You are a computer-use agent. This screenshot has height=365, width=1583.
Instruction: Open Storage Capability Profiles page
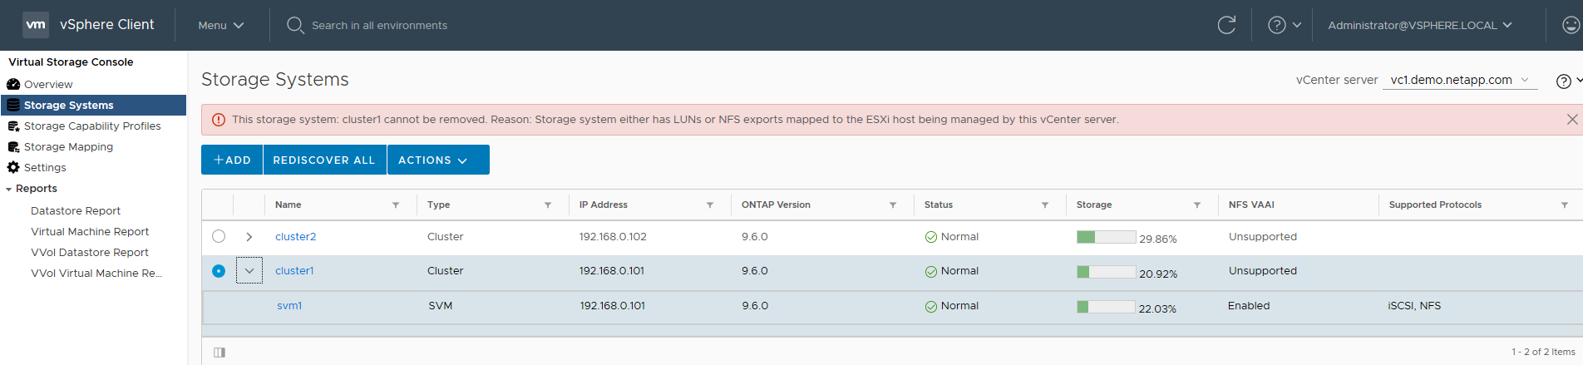click(92, 126)
